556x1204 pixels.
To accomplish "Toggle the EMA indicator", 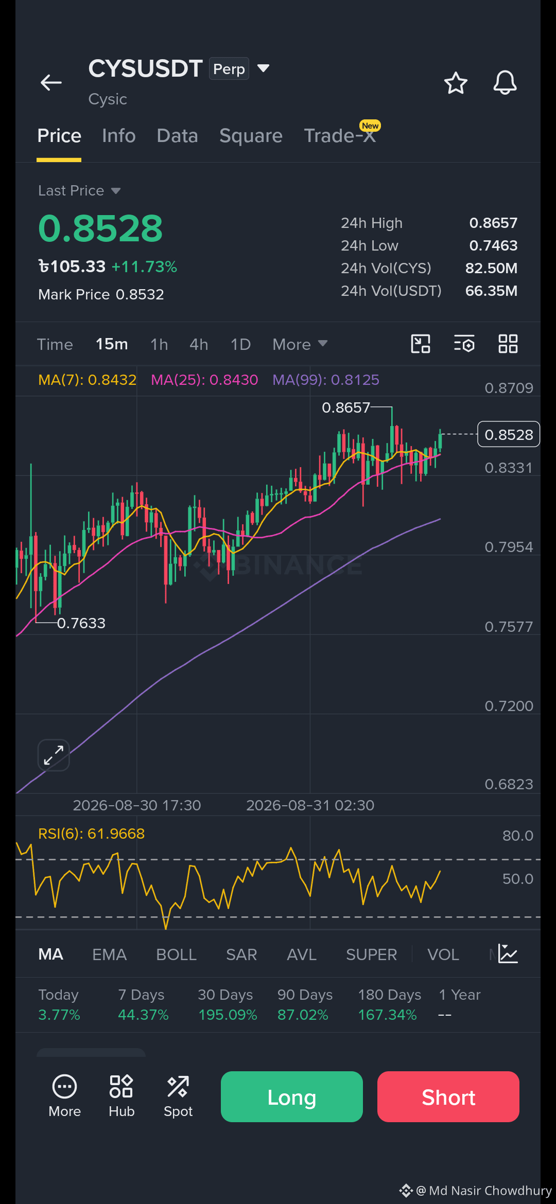I will [x=110, y=954].
